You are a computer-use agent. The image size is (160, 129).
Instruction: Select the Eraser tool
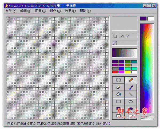pyautogui.click(x=118, y=87)
